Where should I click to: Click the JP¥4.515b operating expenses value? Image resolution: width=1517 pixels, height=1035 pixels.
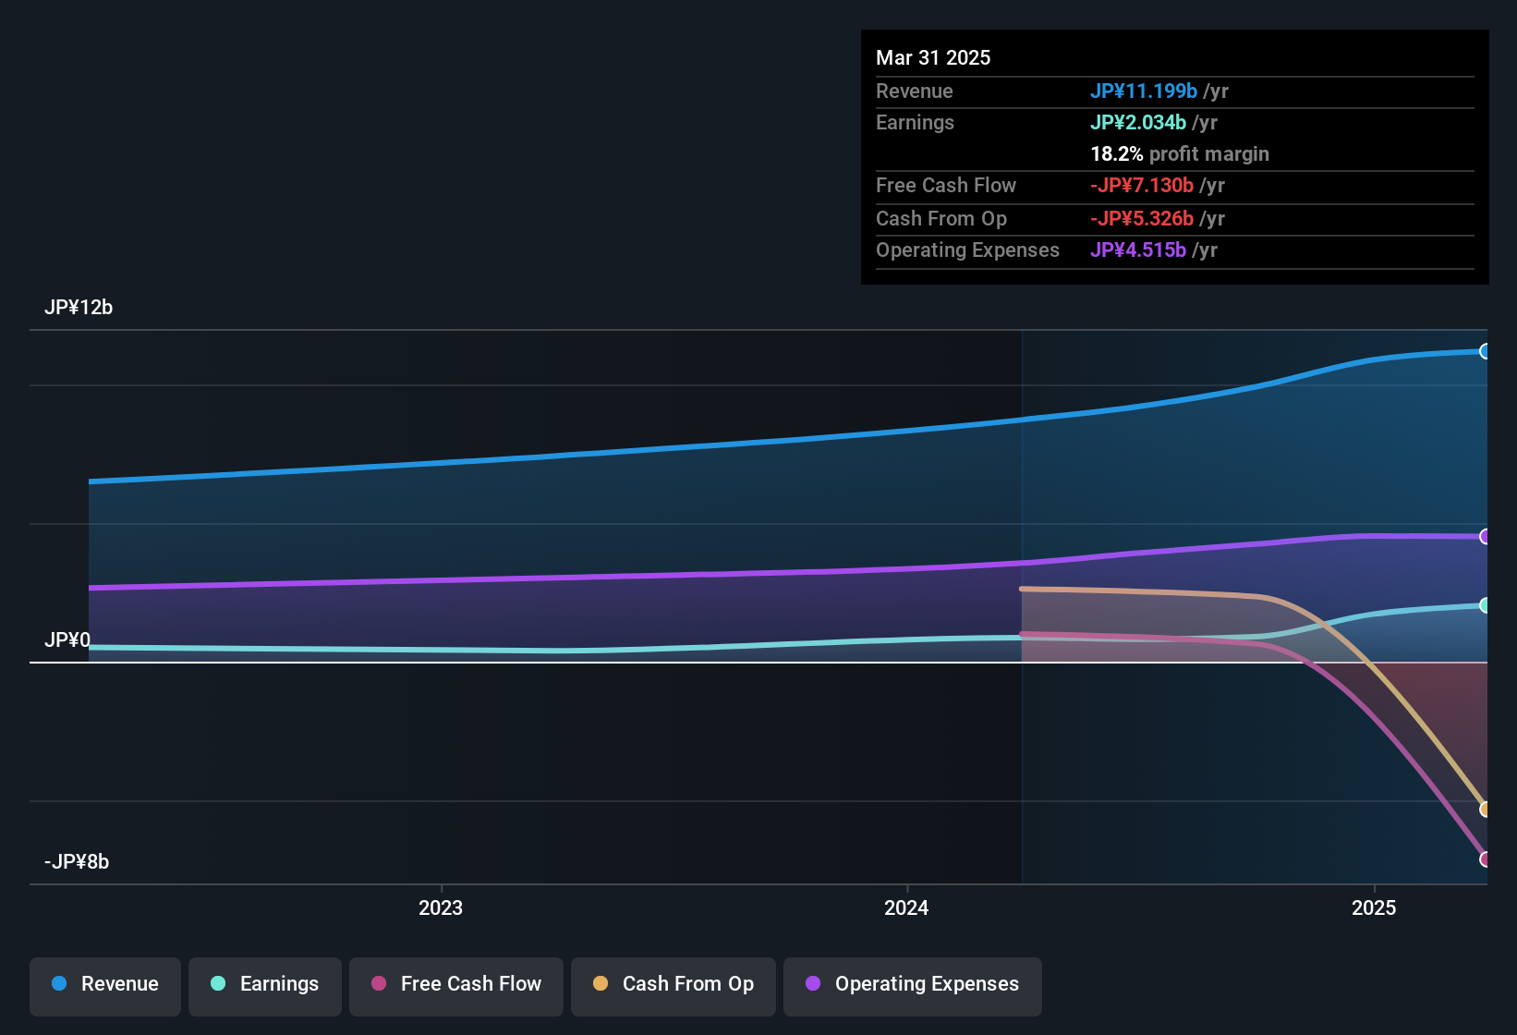(1138, 250)
